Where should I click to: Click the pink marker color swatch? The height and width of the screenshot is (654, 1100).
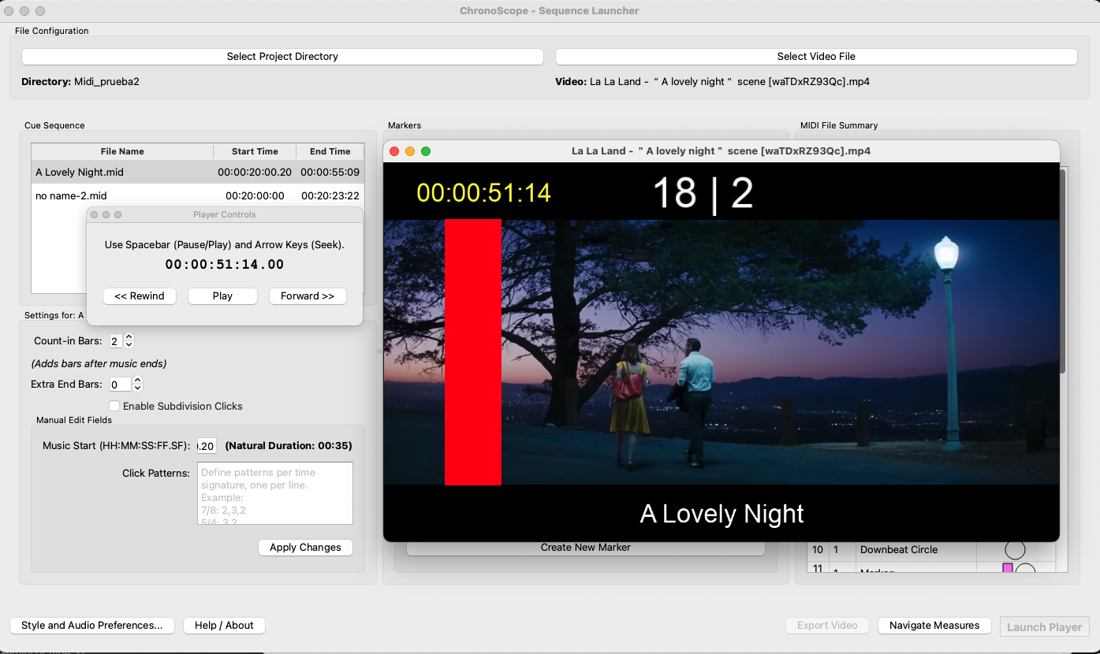coord(1007,568)
